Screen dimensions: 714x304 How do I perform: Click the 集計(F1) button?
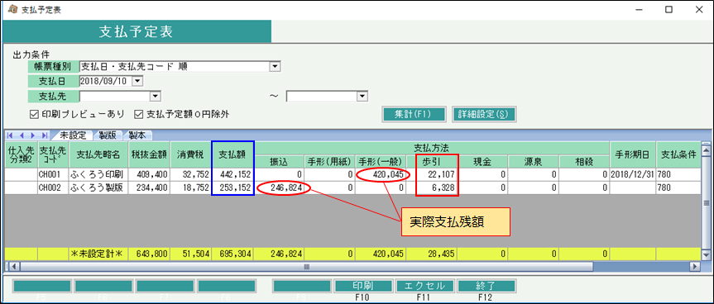(414, 114)
